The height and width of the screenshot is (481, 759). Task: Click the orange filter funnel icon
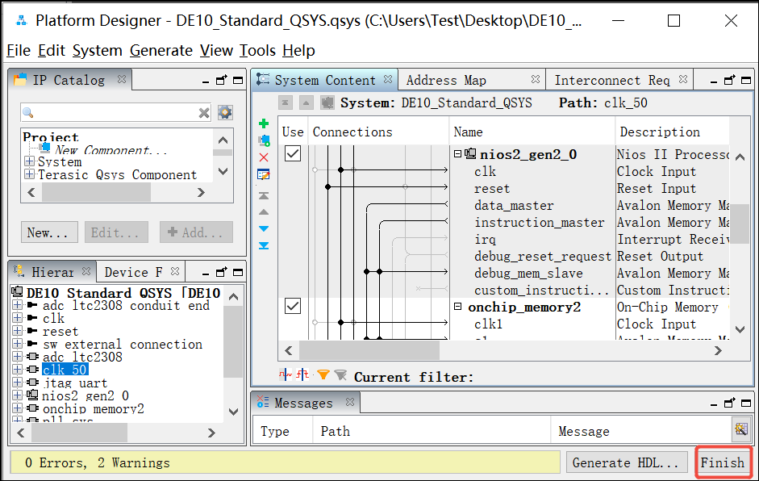[x=323, y=375]
